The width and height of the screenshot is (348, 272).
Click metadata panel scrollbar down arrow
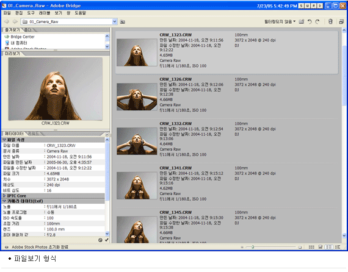107,234
